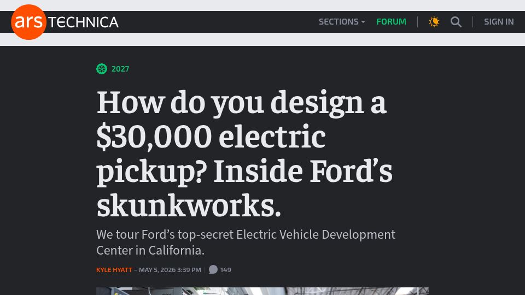Click the 149 comments count
Screen dimensions: 525x295
click(x=226, y=270)
